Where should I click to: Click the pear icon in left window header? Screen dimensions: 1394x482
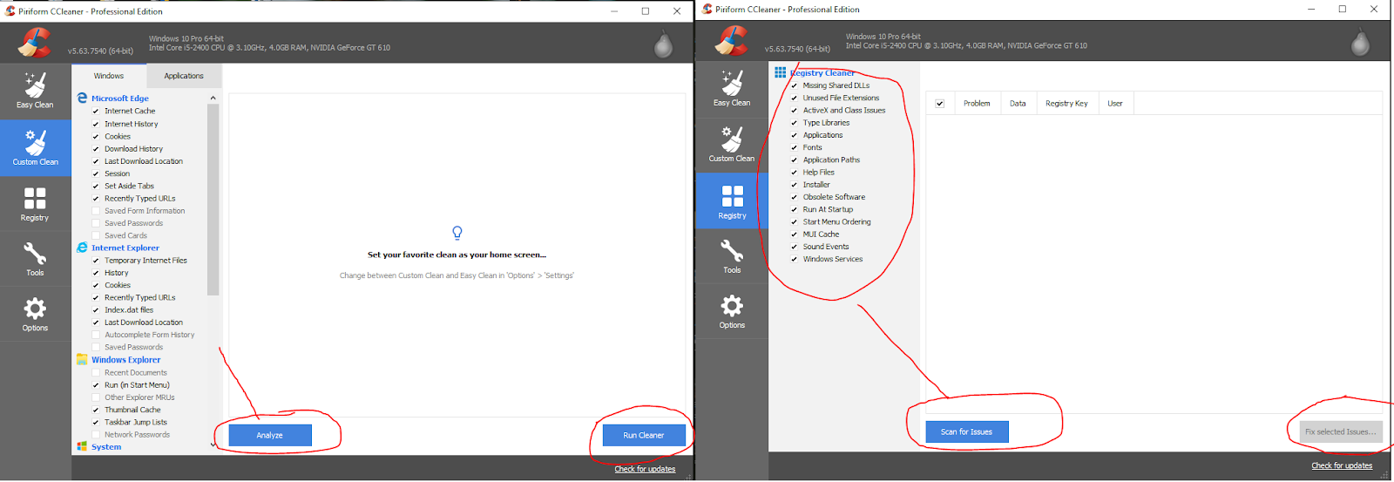click(663, 44)
